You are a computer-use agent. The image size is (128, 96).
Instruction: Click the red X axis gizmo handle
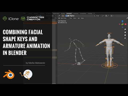pos(126,24)
